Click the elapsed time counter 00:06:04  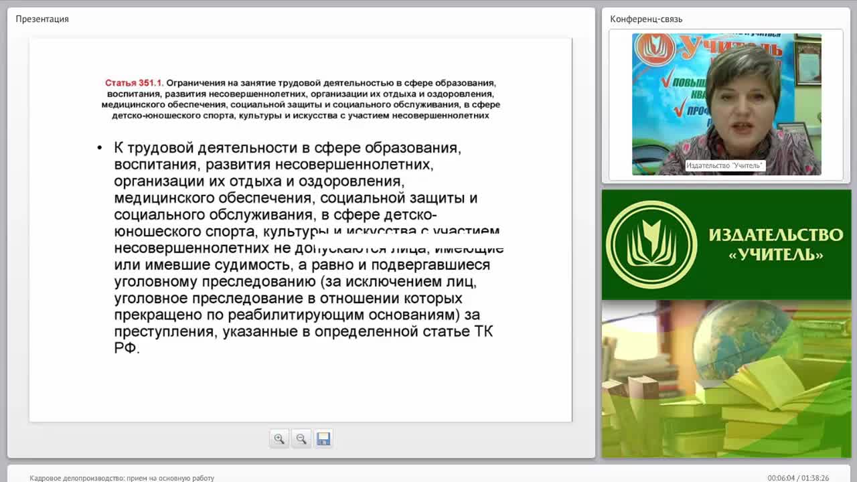tap(781, 478)
